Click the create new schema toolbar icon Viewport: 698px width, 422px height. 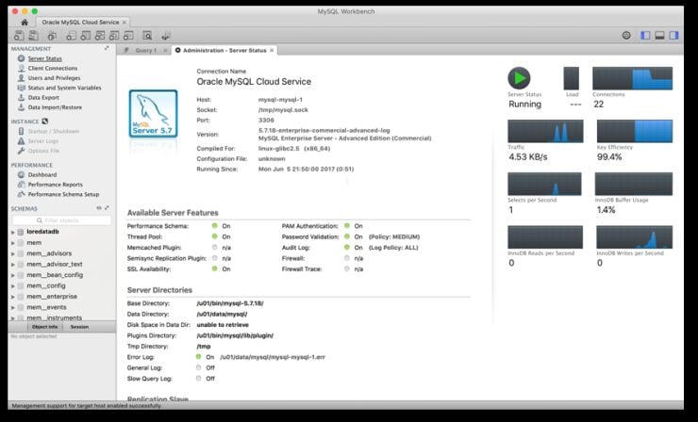(x=72, y=36)
